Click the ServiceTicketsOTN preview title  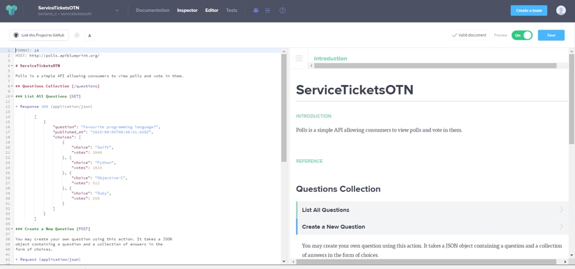click(x=354, y=90)
